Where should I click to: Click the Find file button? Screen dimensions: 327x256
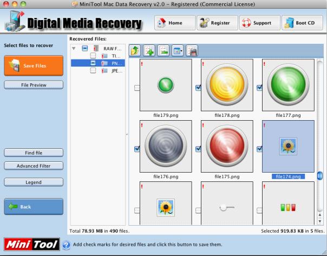click(34, 153)
